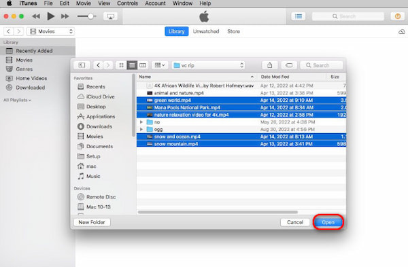Select green world.mp4 file

tap(241, 101)
